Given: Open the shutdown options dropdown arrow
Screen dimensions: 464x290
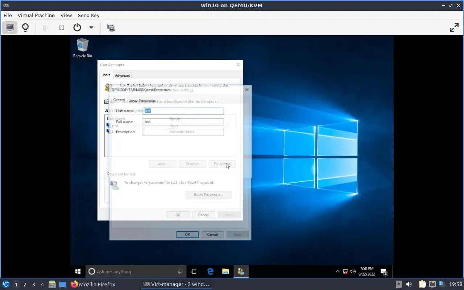Looking at the screenshot, I should point(91,28).
